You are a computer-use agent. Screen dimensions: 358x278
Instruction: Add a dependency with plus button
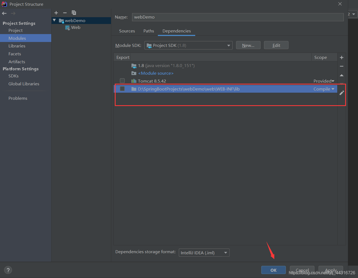click(342, 58)
